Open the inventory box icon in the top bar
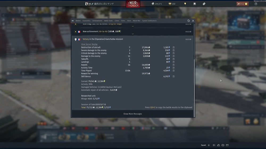Viewport: 266px width, 149px height. [x=195, y=4]
